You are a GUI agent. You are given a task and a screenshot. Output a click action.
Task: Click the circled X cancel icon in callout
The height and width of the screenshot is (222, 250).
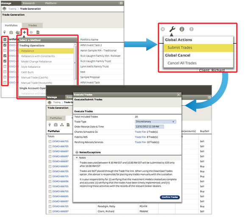point(163,29)
